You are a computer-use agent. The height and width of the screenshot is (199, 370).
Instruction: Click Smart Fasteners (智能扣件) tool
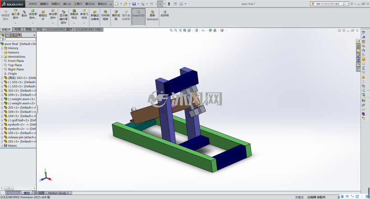click(x=43, y=15)
